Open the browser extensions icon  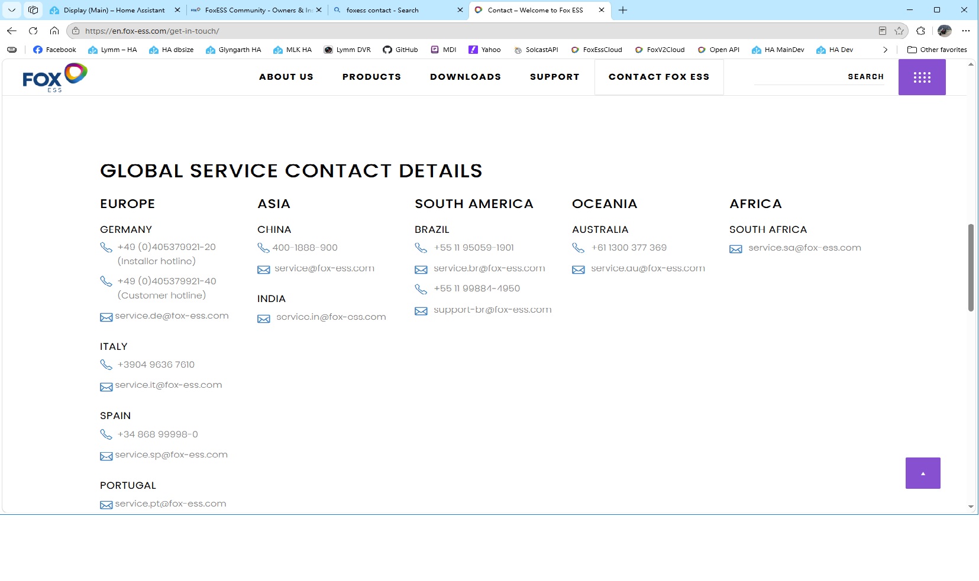(x=920, y=31)
